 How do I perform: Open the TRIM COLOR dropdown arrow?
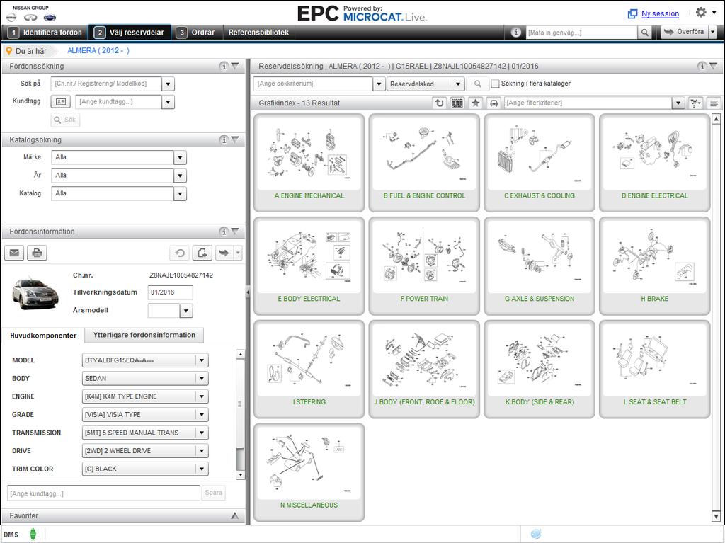click(202, 469)
